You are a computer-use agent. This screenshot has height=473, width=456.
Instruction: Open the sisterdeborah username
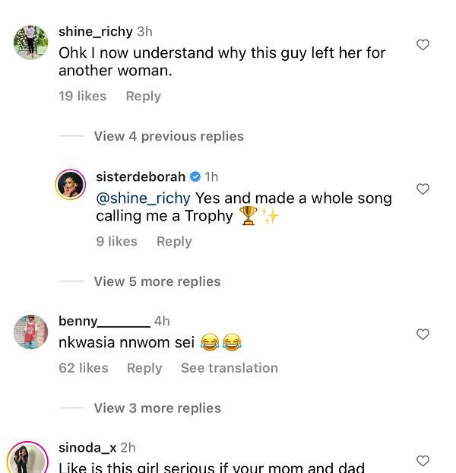(x=141, y=176)
